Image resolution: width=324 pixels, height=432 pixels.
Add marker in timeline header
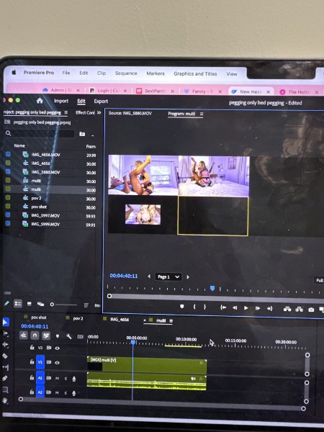(58, 336)
